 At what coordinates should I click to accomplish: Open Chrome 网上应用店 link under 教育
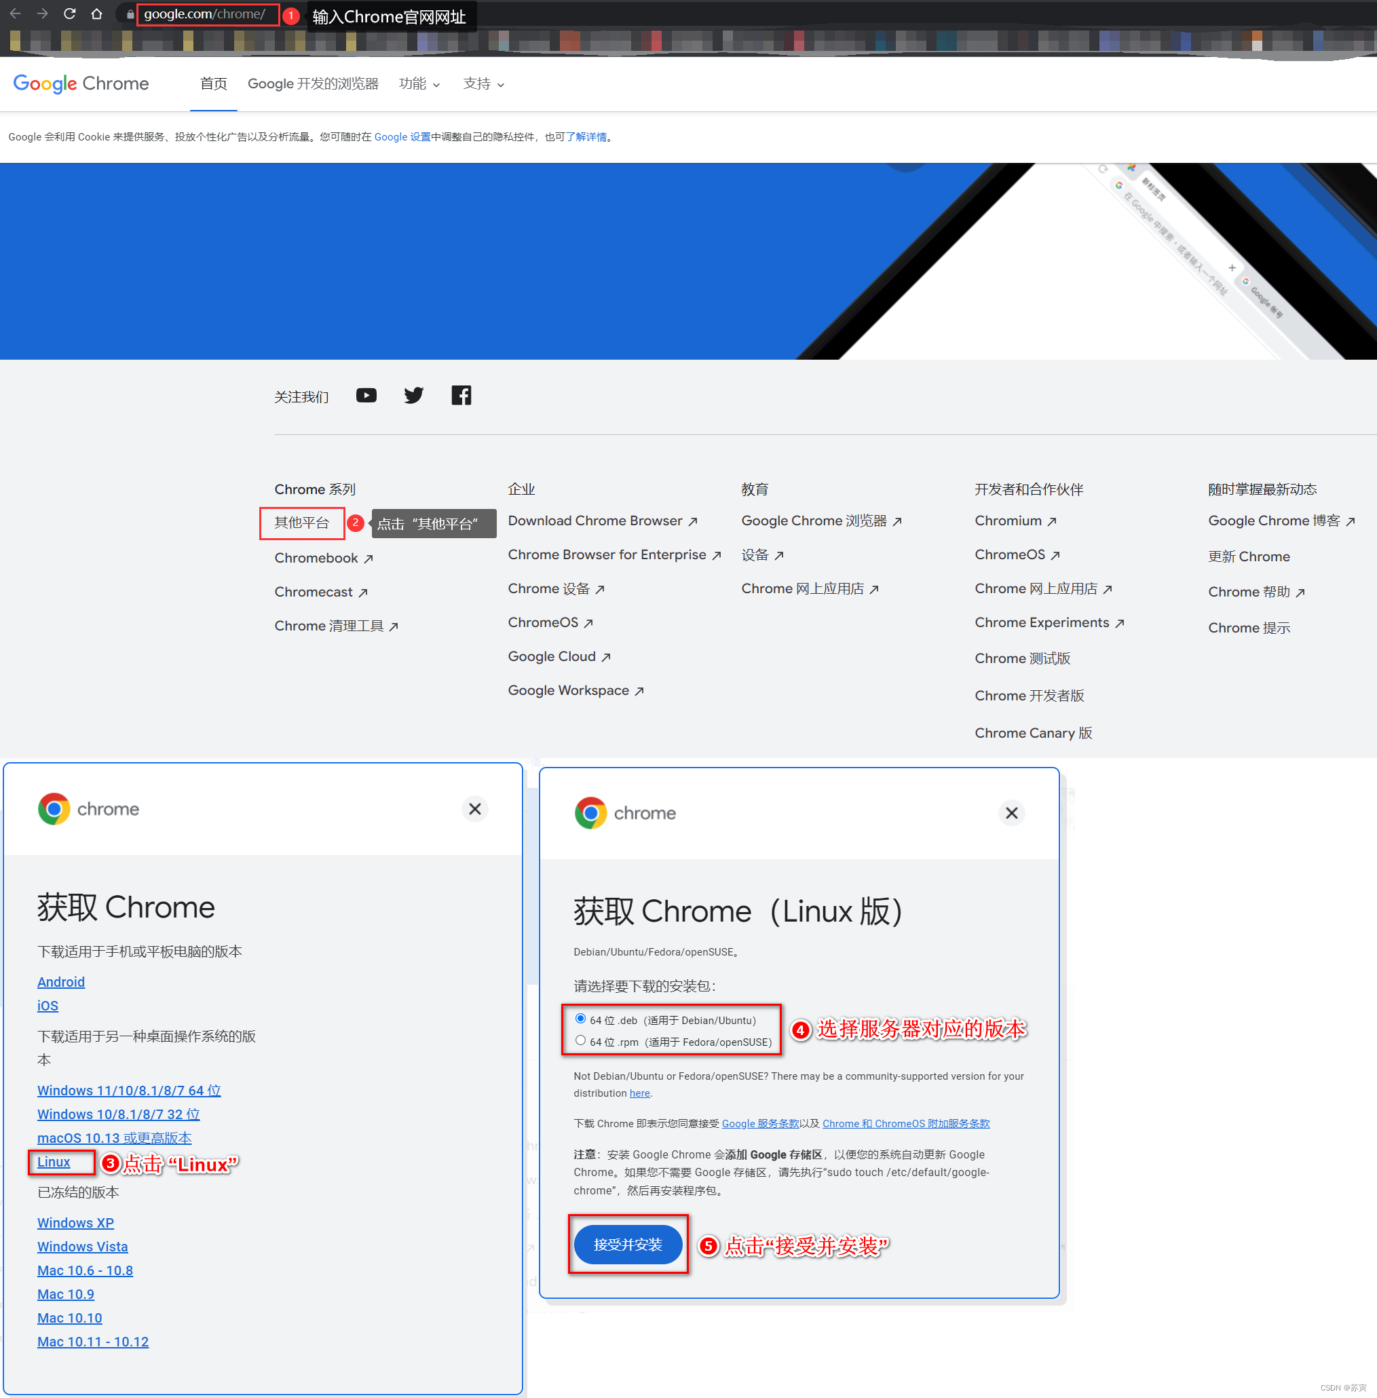point(810,588)
